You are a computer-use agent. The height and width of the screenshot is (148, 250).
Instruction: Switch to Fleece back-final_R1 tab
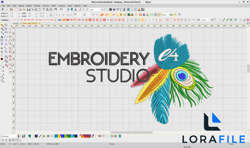(x=30, y=23)
